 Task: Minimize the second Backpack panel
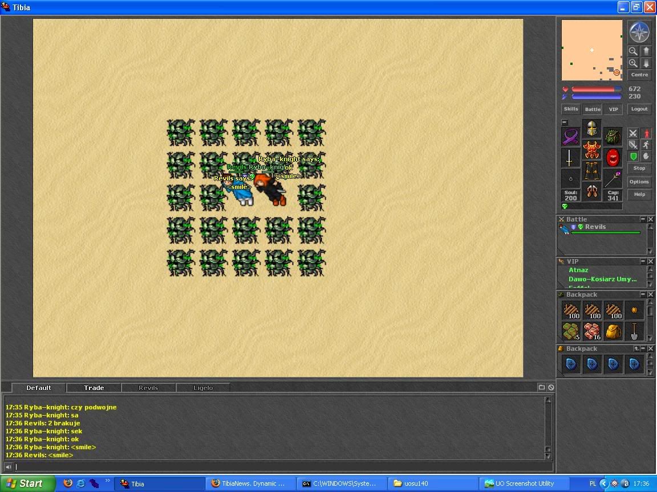643,348
